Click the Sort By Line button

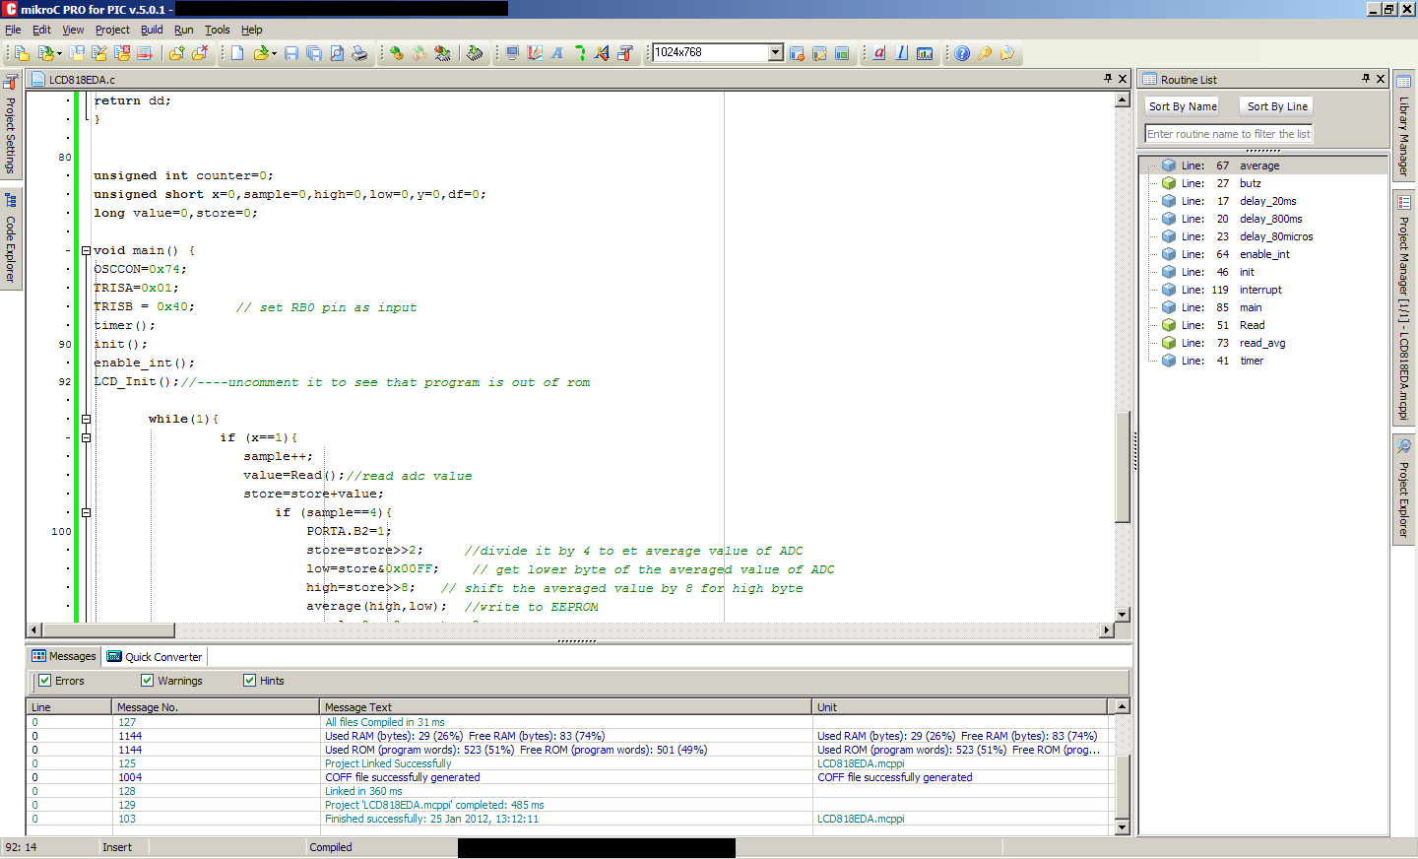coord(1277,106)
